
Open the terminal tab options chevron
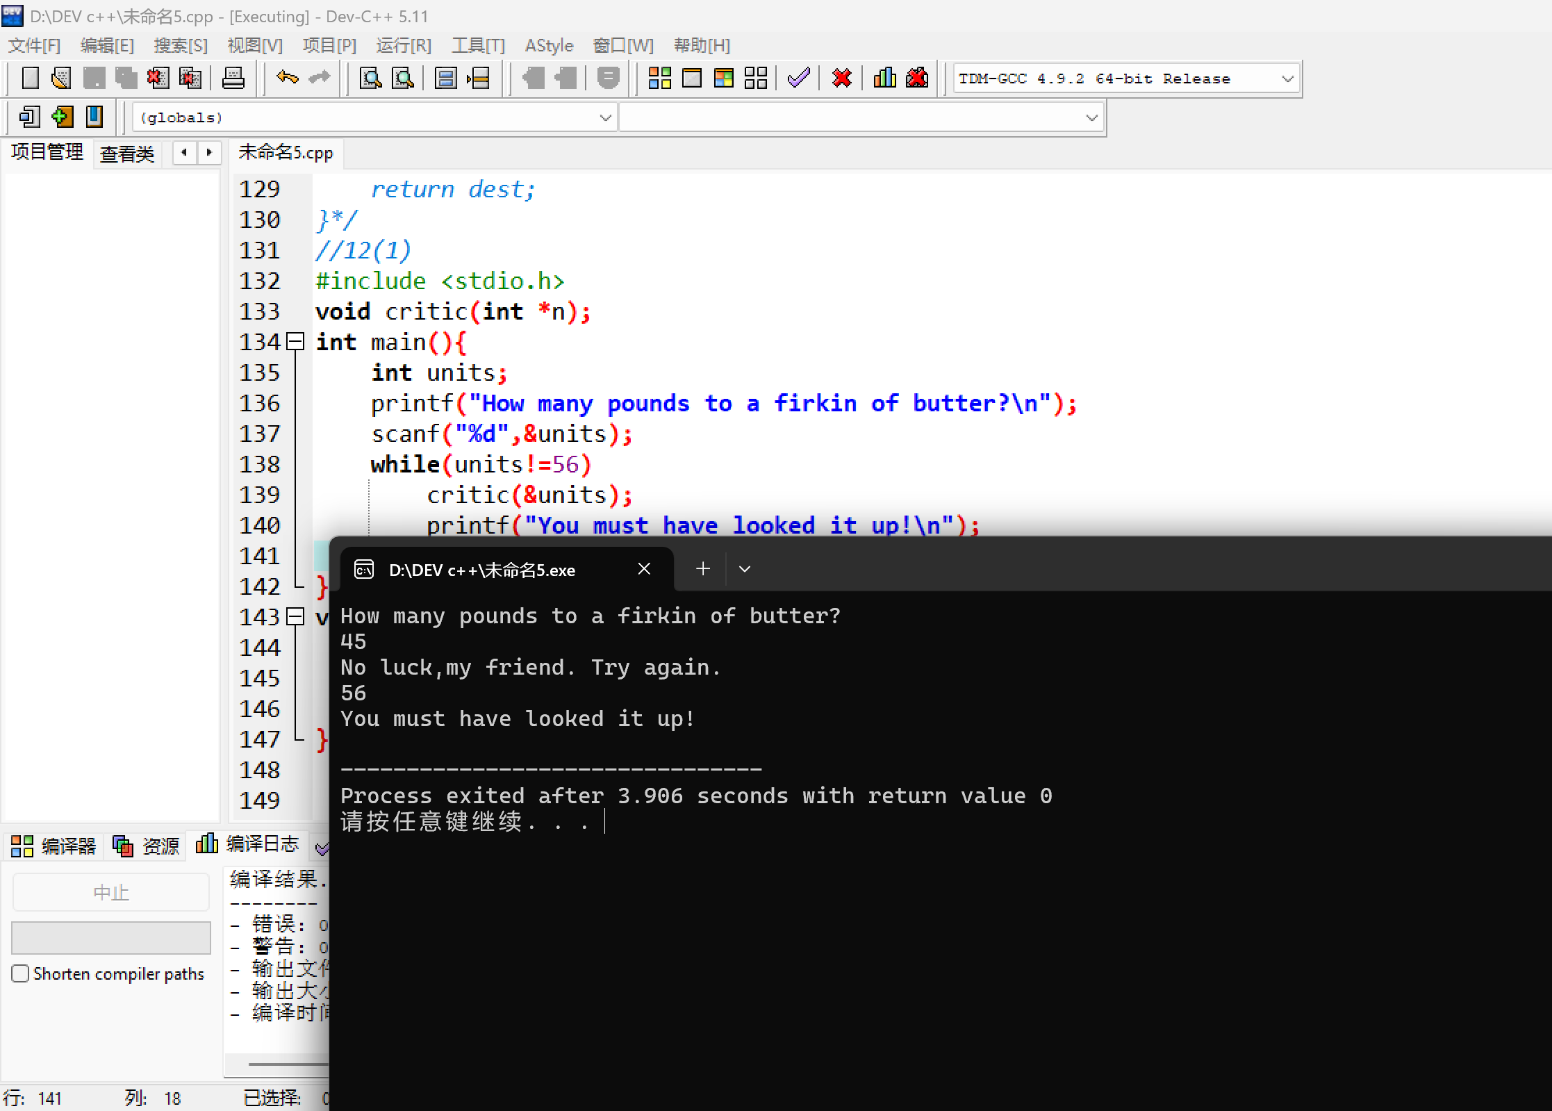point(745,569)
